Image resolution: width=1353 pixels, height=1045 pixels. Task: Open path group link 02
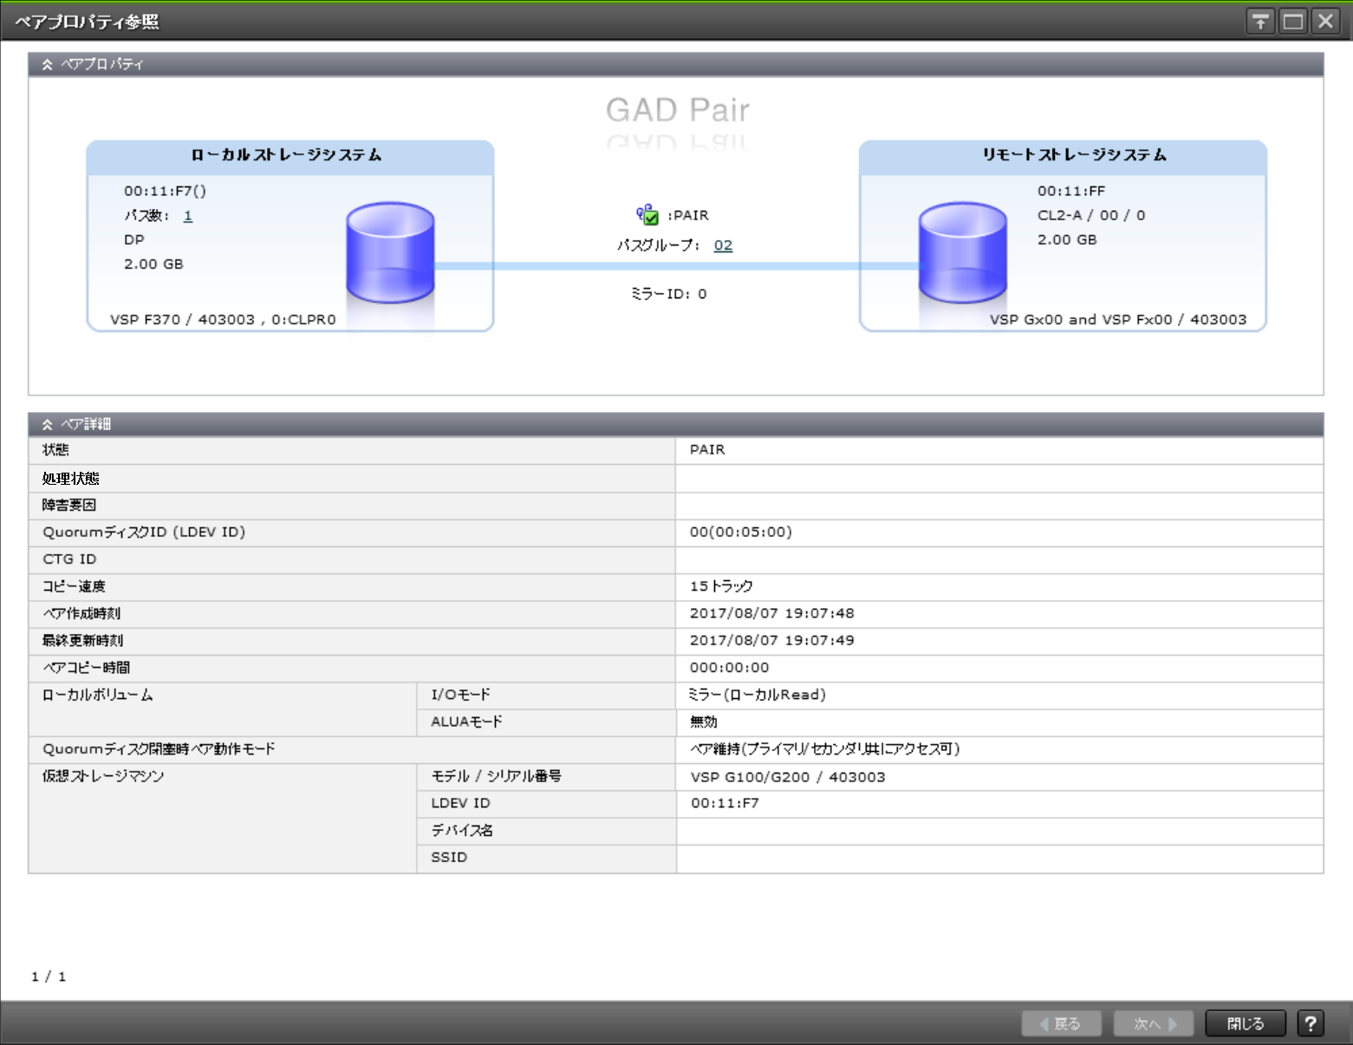click(723, 245)
